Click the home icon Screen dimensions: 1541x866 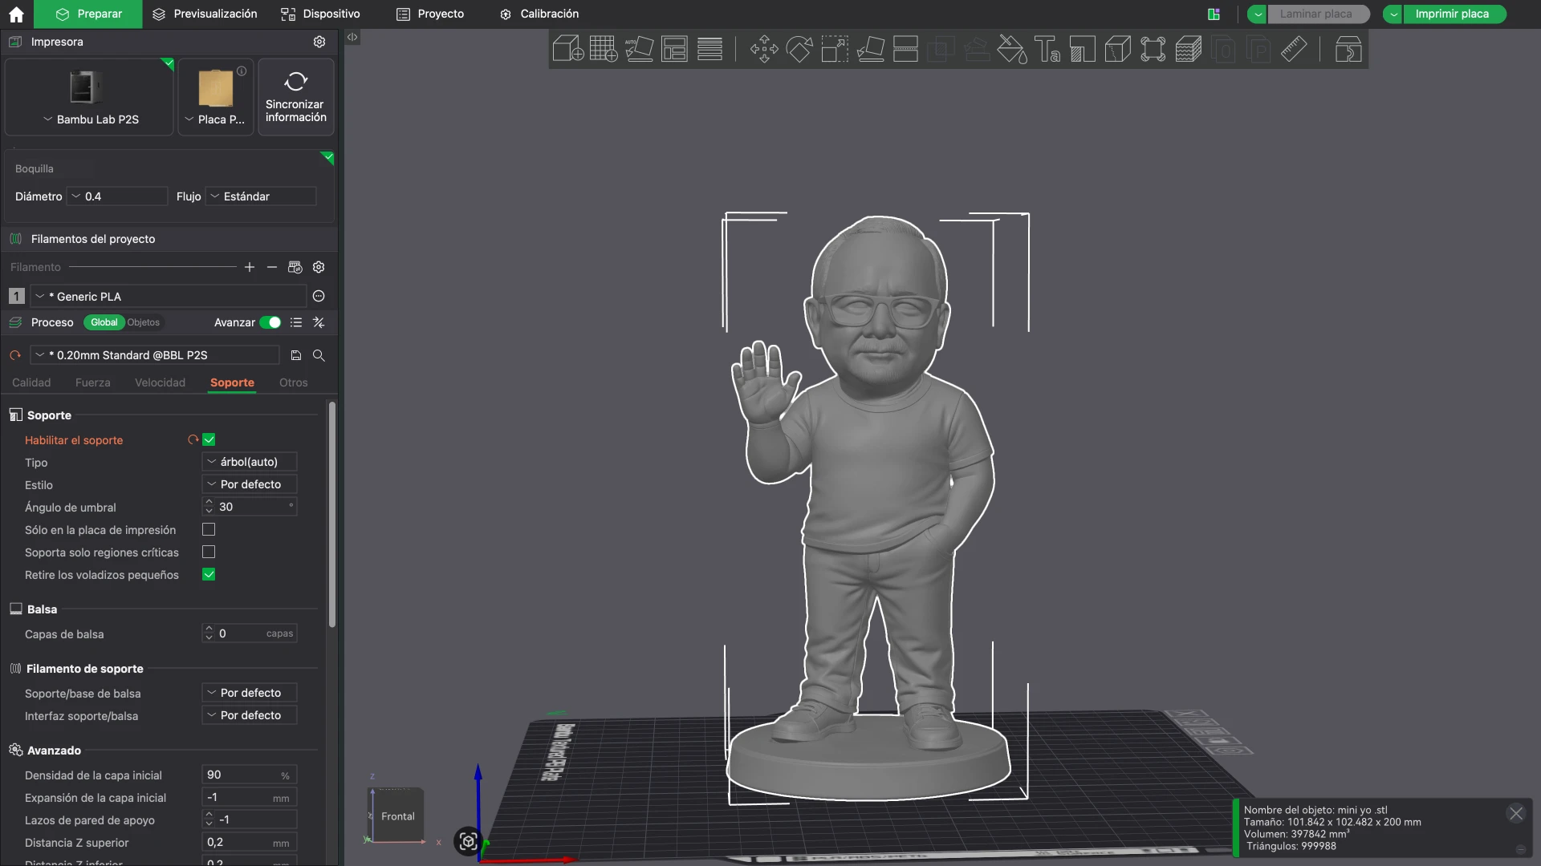[x=16, y=14]
